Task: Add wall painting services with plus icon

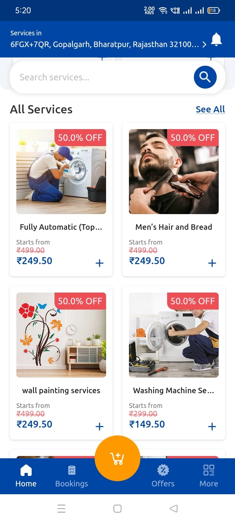Action: point(100,427)
